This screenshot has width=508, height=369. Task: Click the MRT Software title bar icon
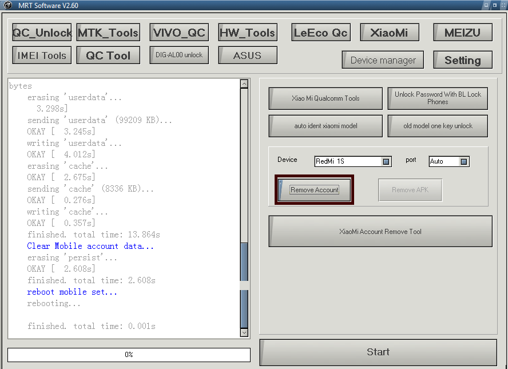[x=7, y=5]
